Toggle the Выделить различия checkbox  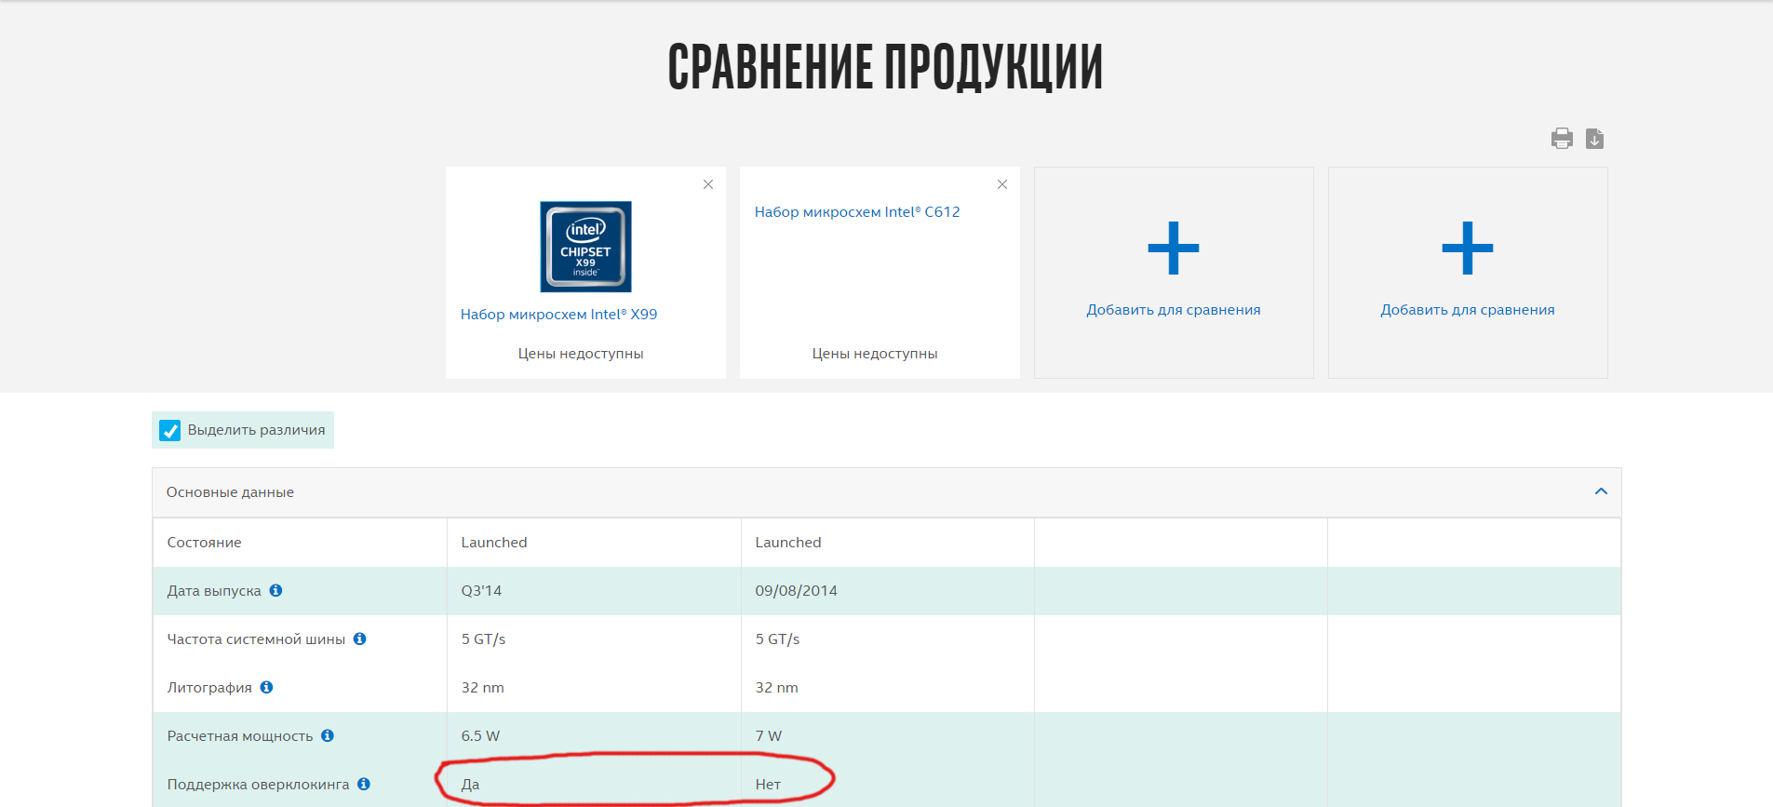(x=170, y=430)
